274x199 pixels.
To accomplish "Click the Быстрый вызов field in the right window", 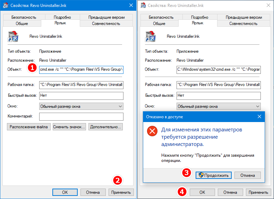I will pos(219,96).
